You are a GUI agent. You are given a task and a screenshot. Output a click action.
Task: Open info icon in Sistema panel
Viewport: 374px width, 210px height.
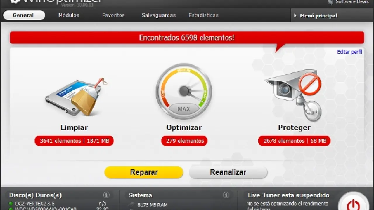point(226,195)
